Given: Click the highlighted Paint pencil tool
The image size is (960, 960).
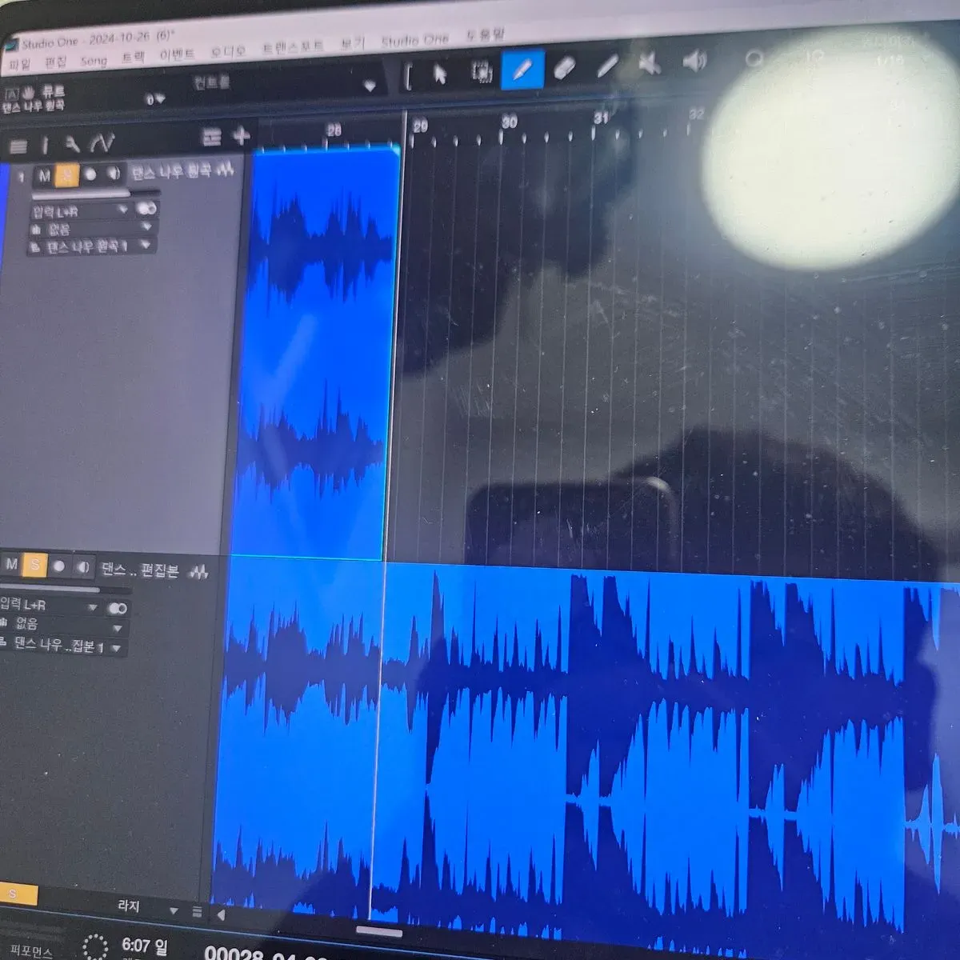Looking at the screenshot, I should 522,70.
